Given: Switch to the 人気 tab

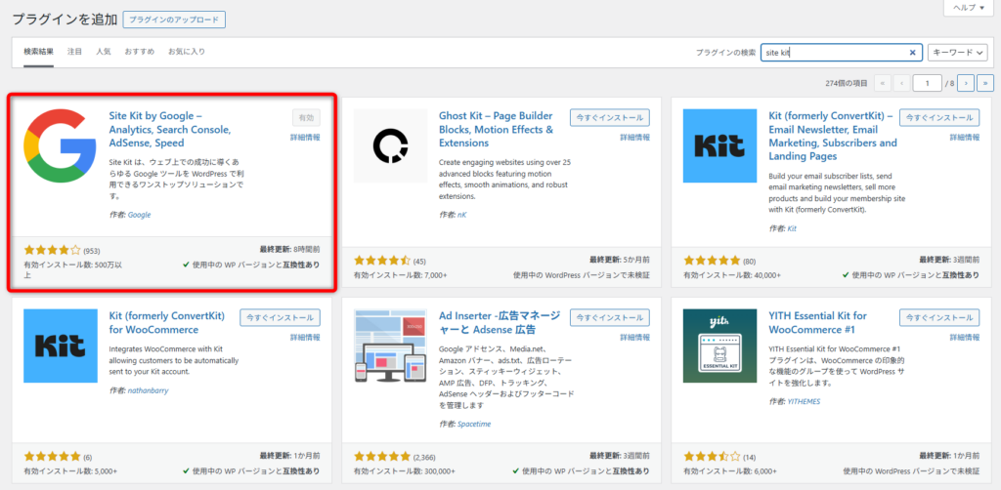Looking at the screenshot, I should coord(104,52).
